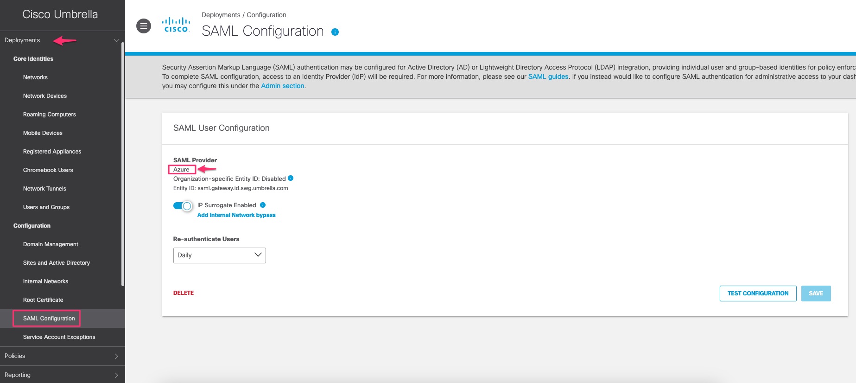The width and height of the screenshot is (856, 383).
Task: Go to Root Certificate
Action: 43,300
